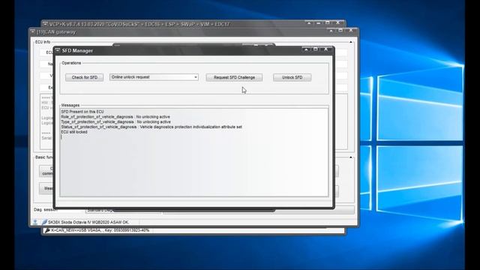The image size is (480, 270).
Task: Select the 'ECU still locked' message line
Action: pyautogui.click(x=74, y=132)
